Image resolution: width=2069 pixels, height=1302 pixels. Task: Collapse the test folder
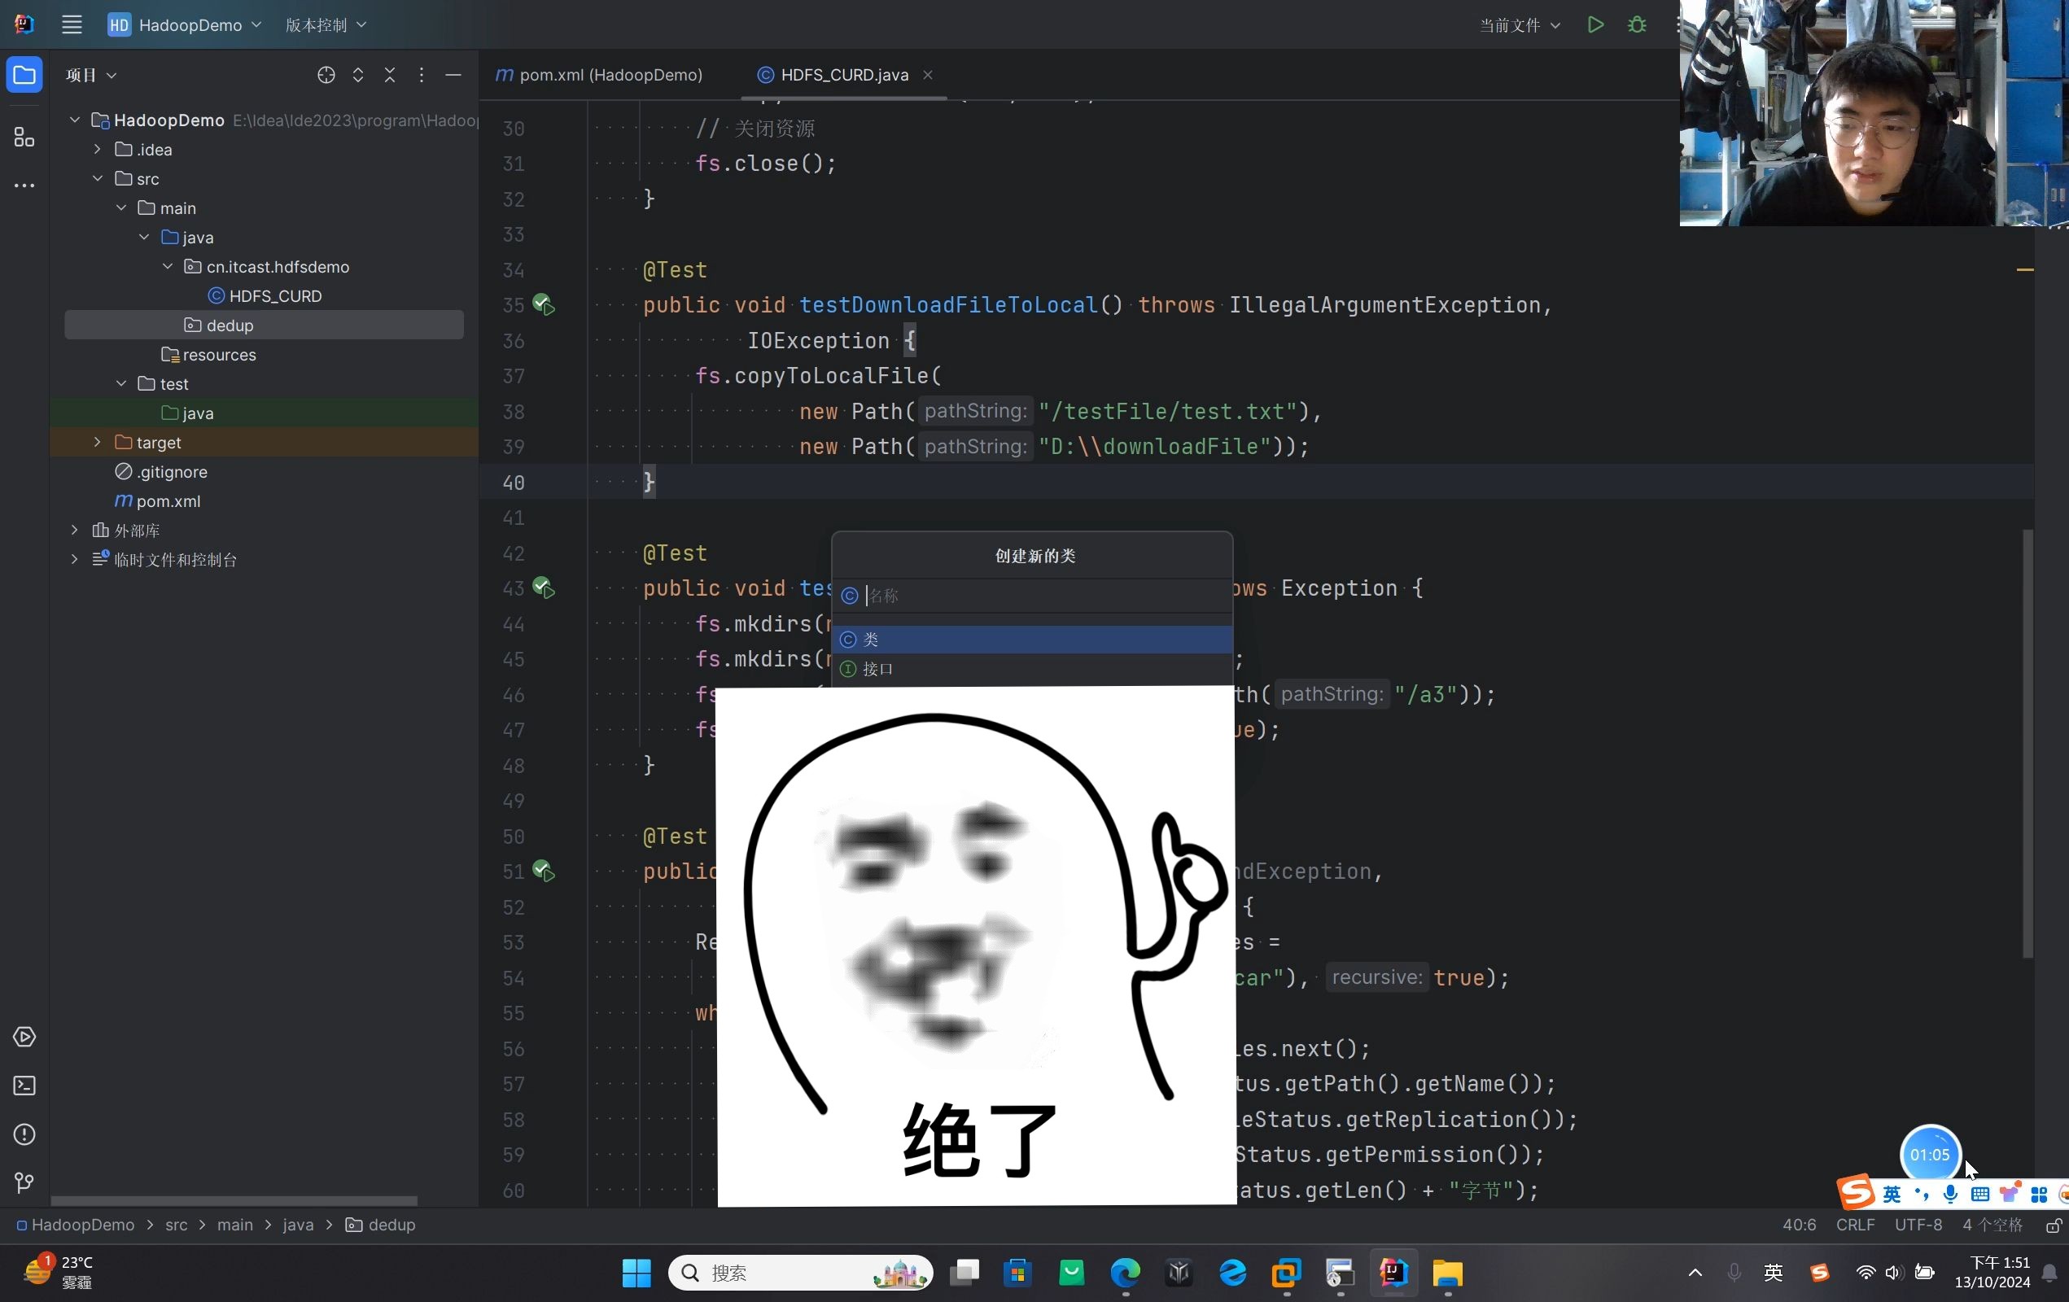(x=121, y=383)
